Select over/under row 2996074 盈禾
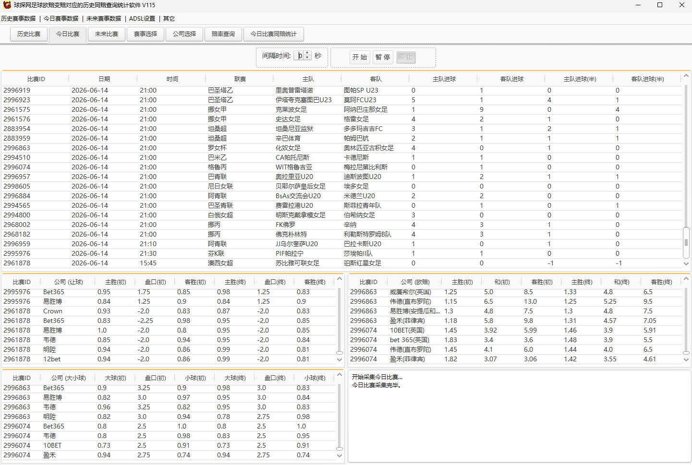The width and height of the screenshot is (692, 465). click(x=169, y=455)
